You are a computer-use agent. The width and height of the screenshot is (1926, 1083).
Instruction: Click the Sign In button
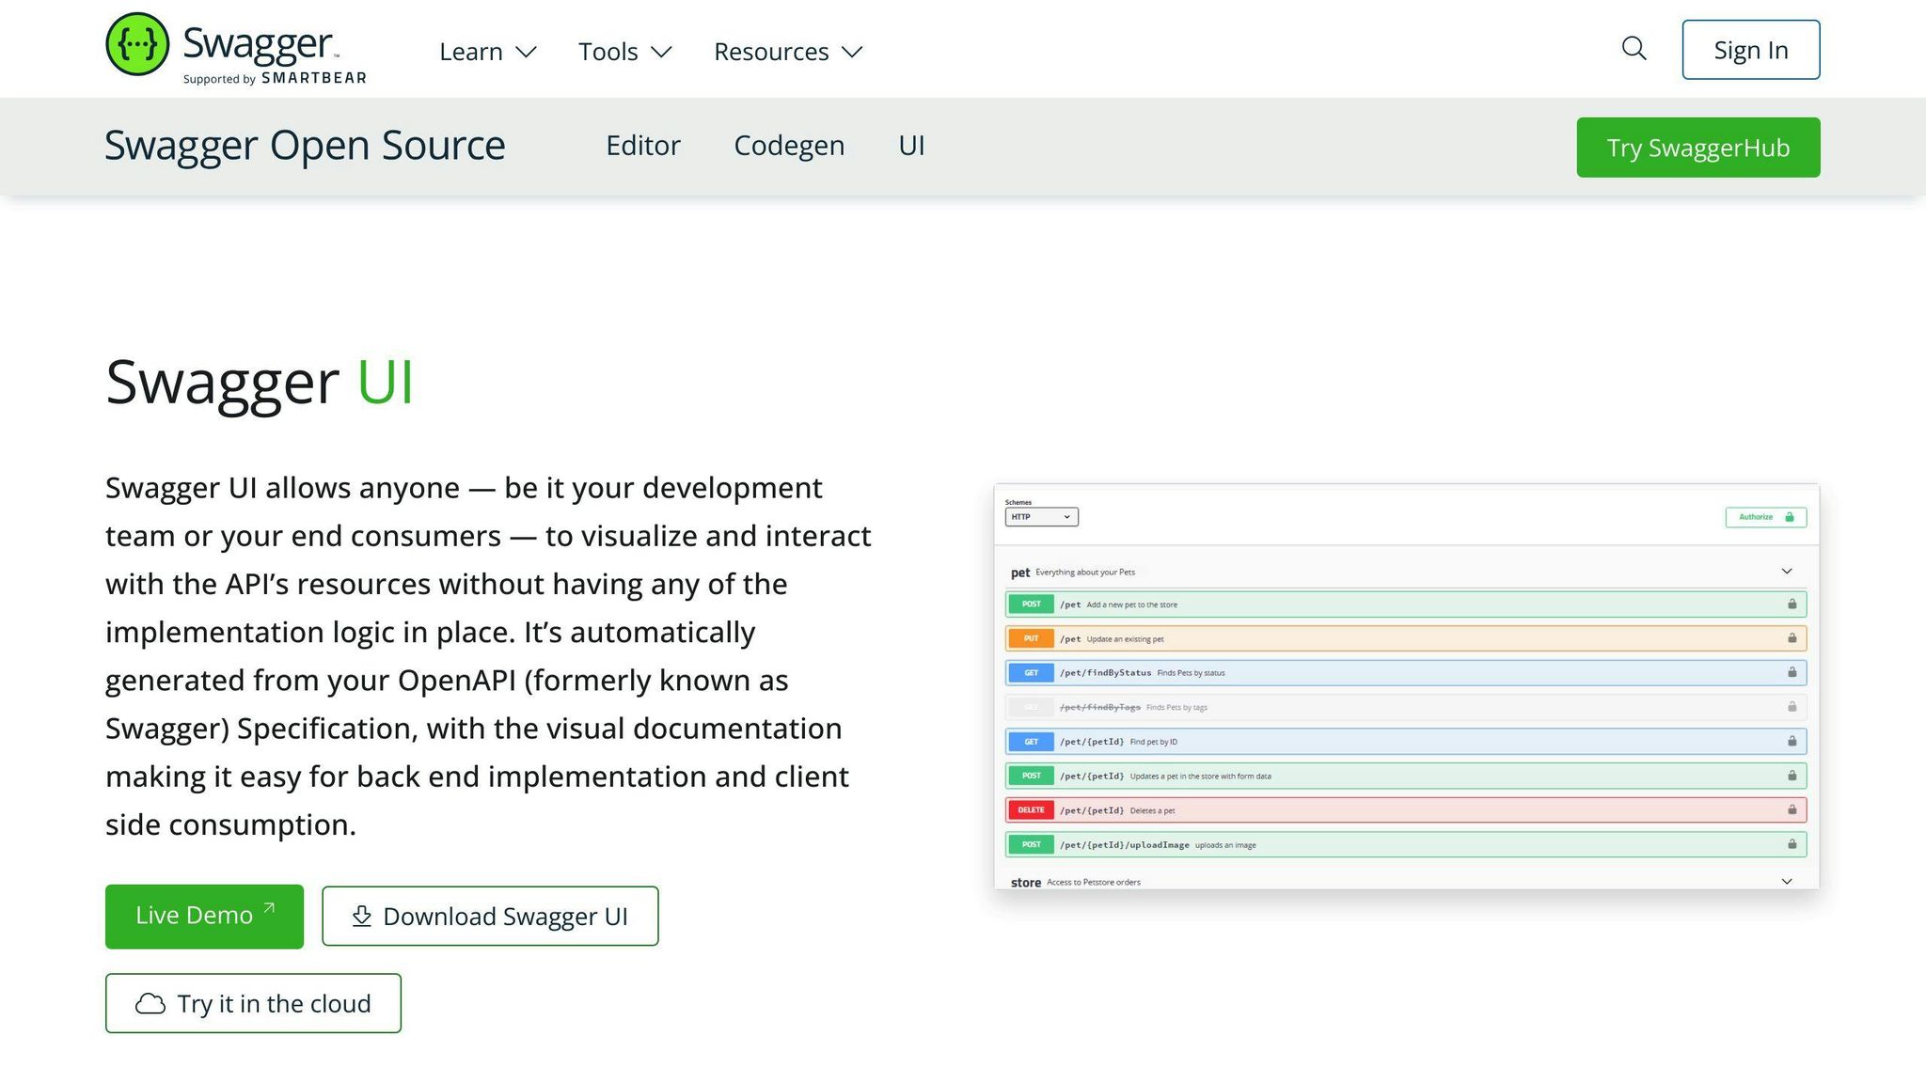(x=1750, y=49)
